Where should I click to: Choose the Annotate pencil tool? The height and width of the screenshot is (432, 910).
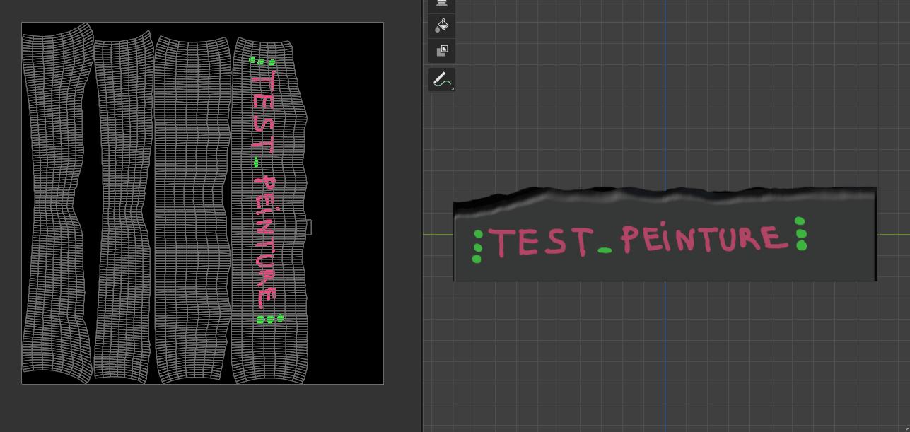tap(442, 79)
